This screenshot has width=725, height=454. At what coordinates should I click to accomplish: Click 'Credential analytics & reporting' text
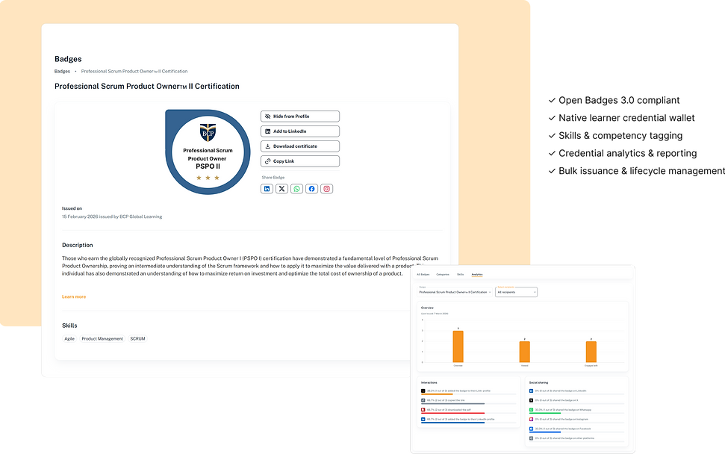coord(627,153)
